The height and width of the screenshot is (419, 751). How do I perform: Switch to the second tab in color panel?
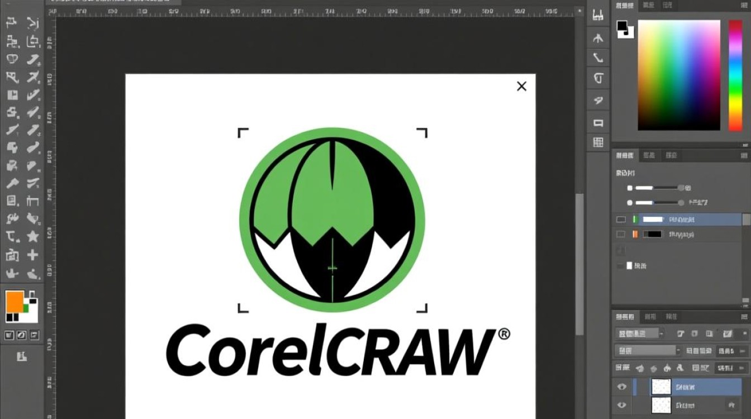click(648, 5)
